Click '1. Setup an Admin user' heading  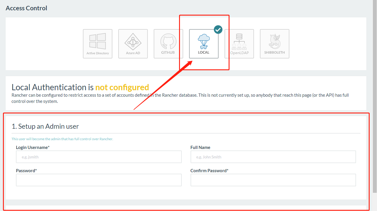[x=45, y=126]
